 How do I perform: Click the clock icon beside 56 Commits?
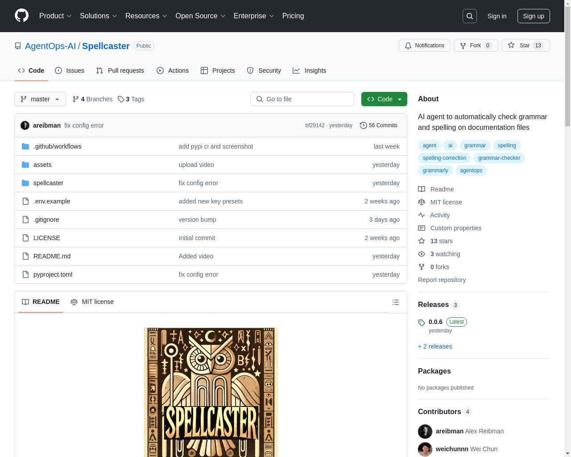[364, 125]
